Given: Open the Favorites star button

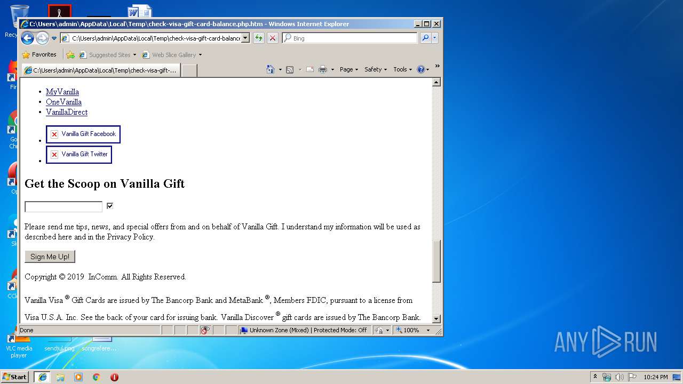Looking at the screenshot, I should (39, 54).
